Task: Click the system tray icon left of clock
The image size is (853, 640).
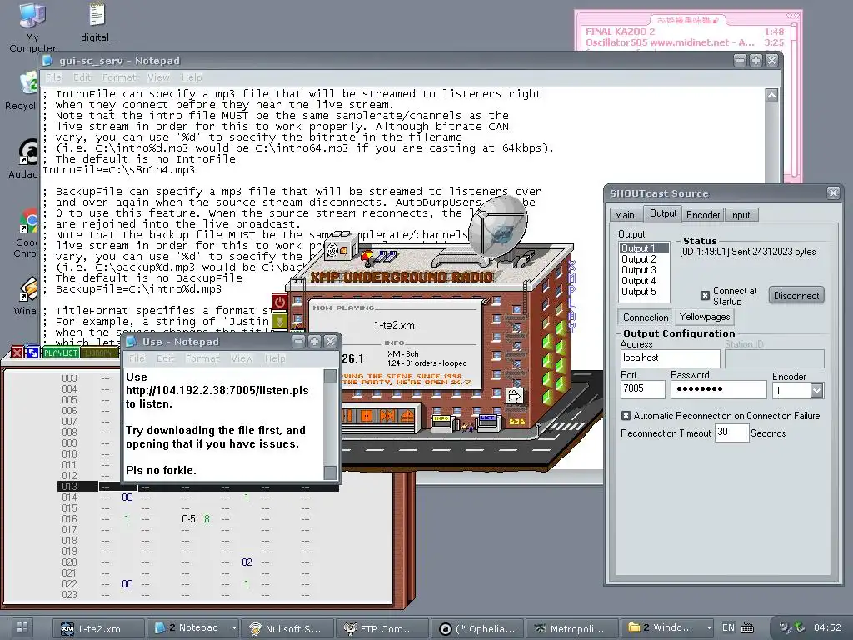Action: (799, 627)
